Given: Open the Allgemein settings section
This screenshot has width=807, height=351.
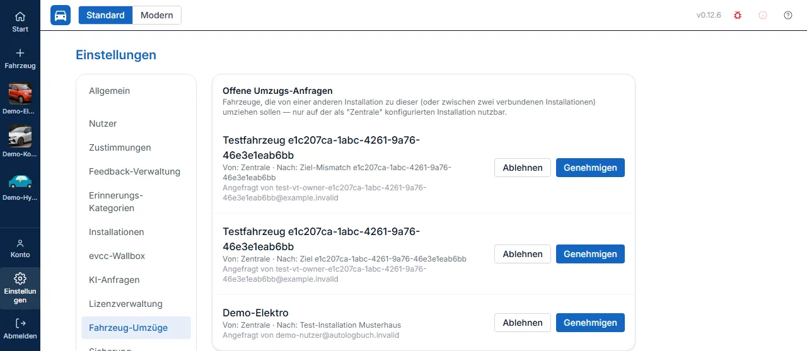Looking at the screenshot, I should coord(136,91).
